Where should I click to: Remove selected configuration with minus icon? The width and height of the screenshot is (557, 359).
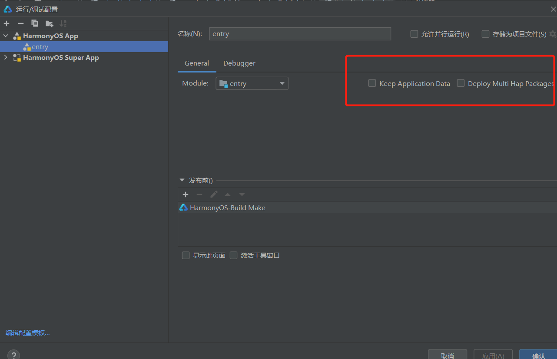click(x=20, y=23)
